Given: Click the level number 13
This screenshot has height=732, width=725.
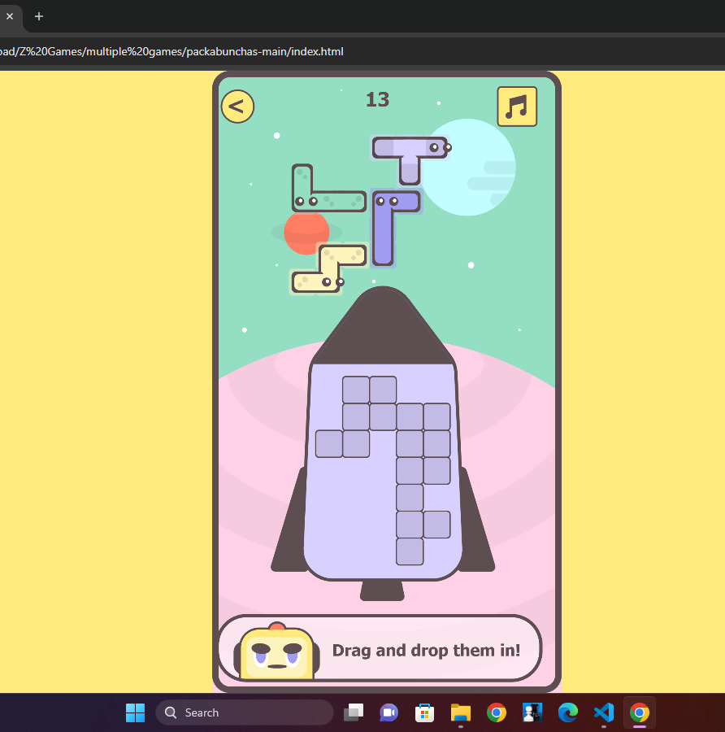Looking at the screenshot, I should pyautogui.click(x=377, y=99).
